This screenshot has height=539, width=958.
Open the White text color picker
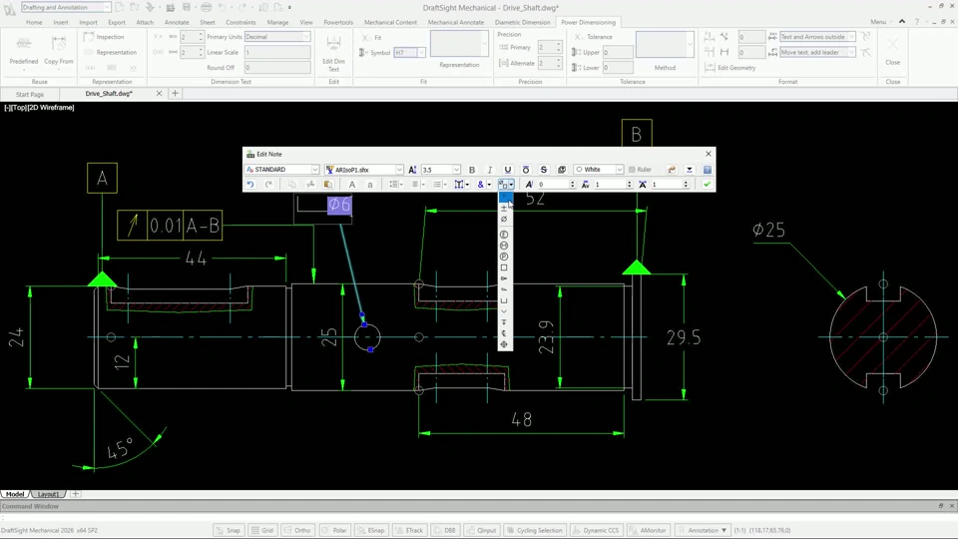pyautogui.click(x=599, y=170)
